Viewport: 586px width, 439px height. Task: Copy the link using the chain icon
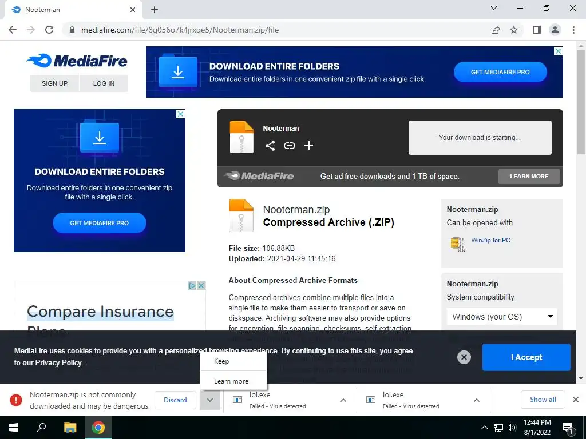[289, 146]
